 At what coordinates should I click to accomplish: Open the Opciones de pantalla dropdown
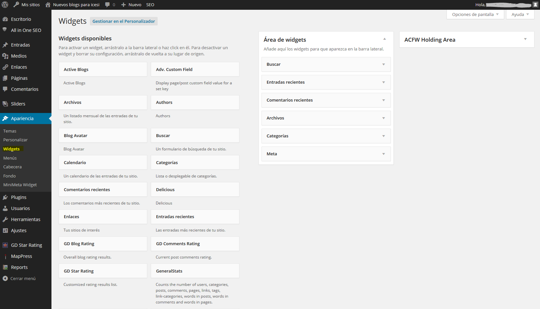click(x=475, y=14)
